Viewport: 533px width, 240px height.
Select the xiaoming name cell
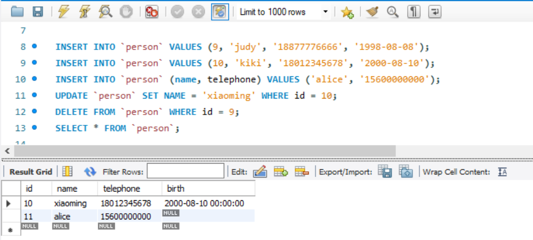tap(75, 203)
